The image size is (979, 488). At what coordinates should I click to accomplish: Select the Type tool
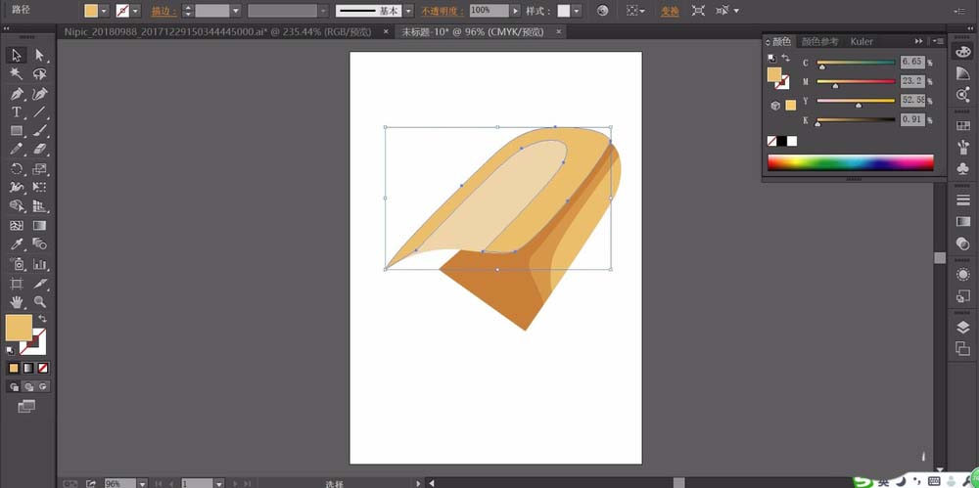(17, 112)
